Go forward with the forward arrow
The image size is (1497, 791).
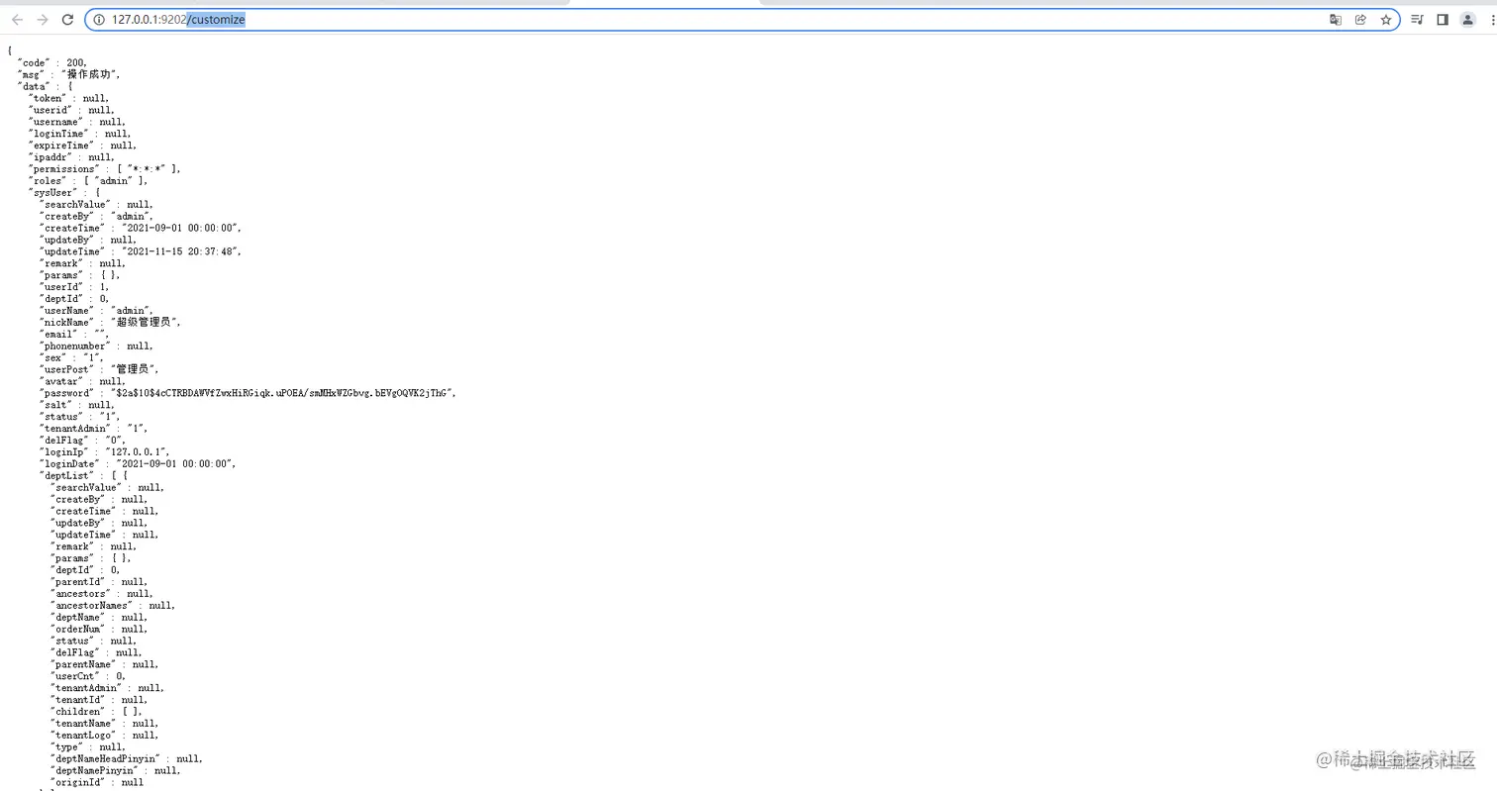[x=43, y=20]
